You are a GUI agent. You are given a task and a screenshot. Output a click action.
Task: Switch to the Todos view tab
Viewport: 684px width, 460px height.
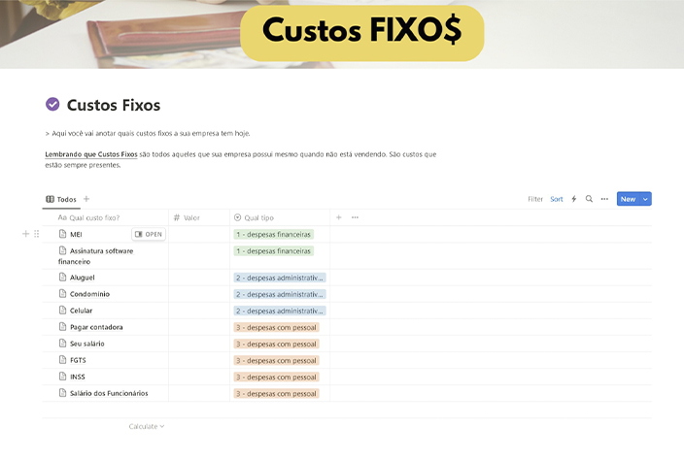point(61,199)
